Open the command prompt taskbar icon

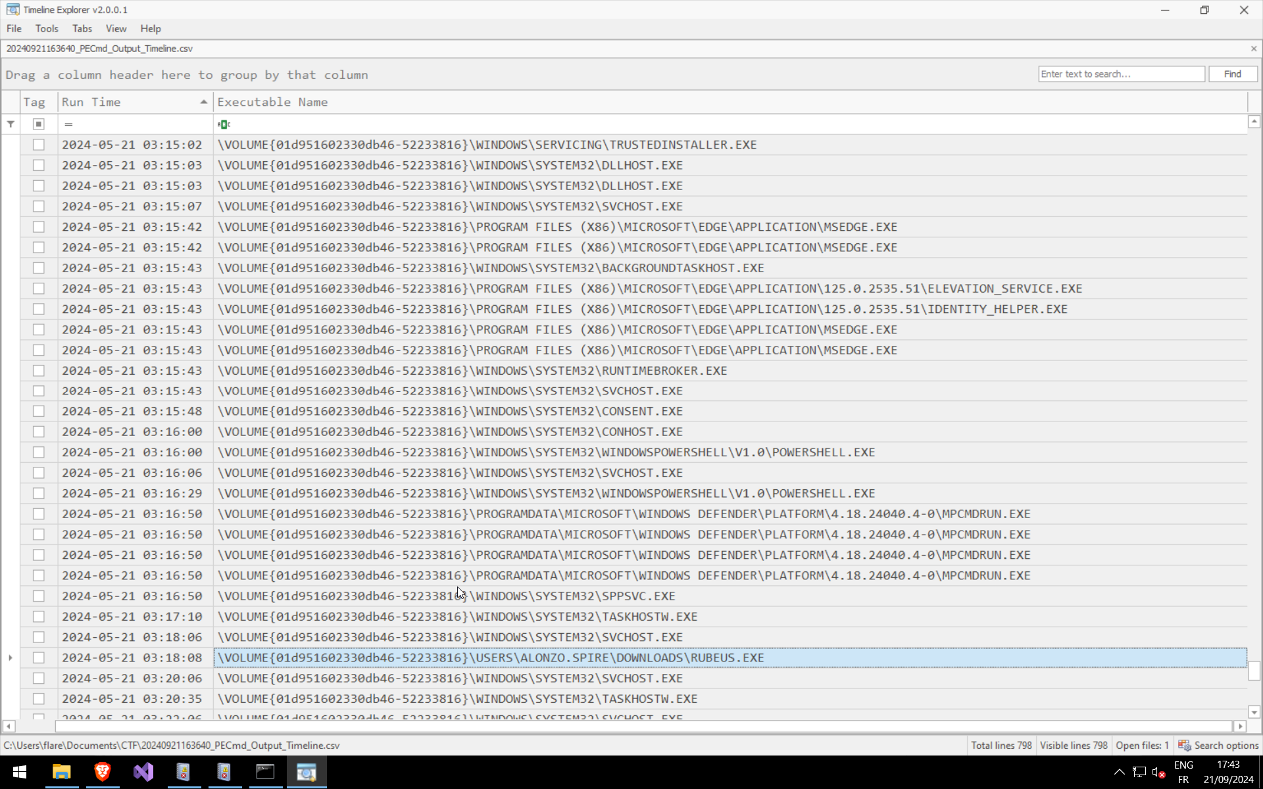[265, 772]
